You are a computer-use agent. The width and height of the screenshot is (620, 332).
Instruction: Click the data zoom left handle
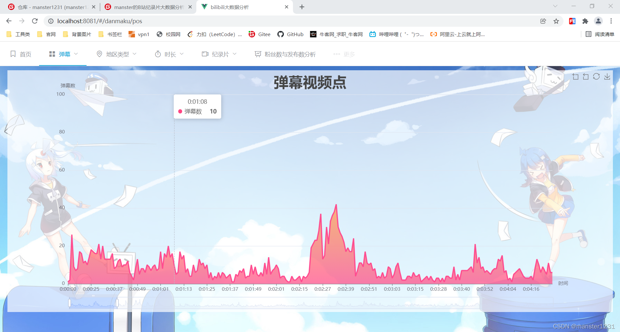click(x=69, y=303)
